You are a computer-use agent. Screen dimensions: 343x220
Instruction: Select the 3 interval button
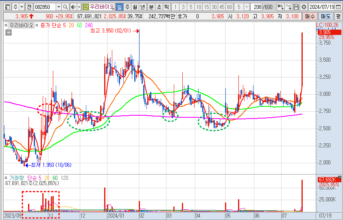point(183,7)
